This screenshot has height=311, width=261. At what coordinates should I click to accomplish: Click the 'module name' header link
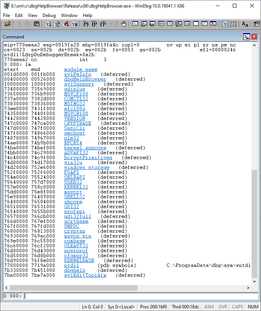(81, 69)
